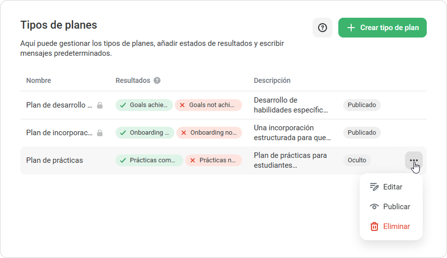Screen dimensions: 447x258
Task: Click the Oculto status badge
Action: click(x=357, y=160)
